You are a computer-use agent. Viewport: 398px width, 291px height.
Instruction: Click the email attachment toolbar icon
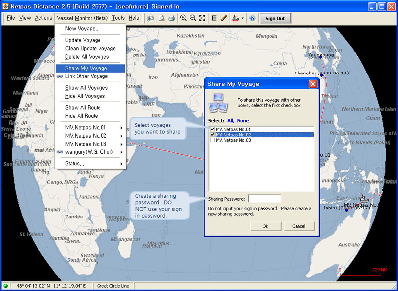pos(150,18)
